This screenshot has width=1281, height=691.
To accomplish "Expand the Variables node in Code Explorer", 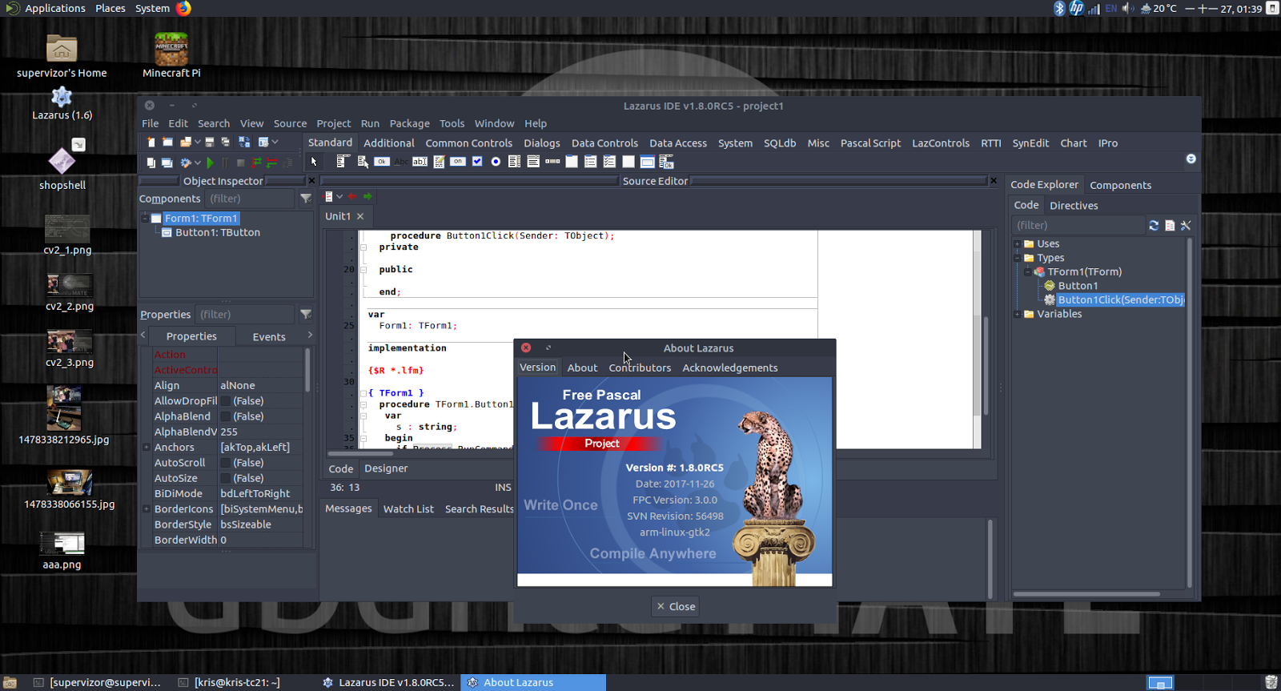I will (x=1018, y=314).
